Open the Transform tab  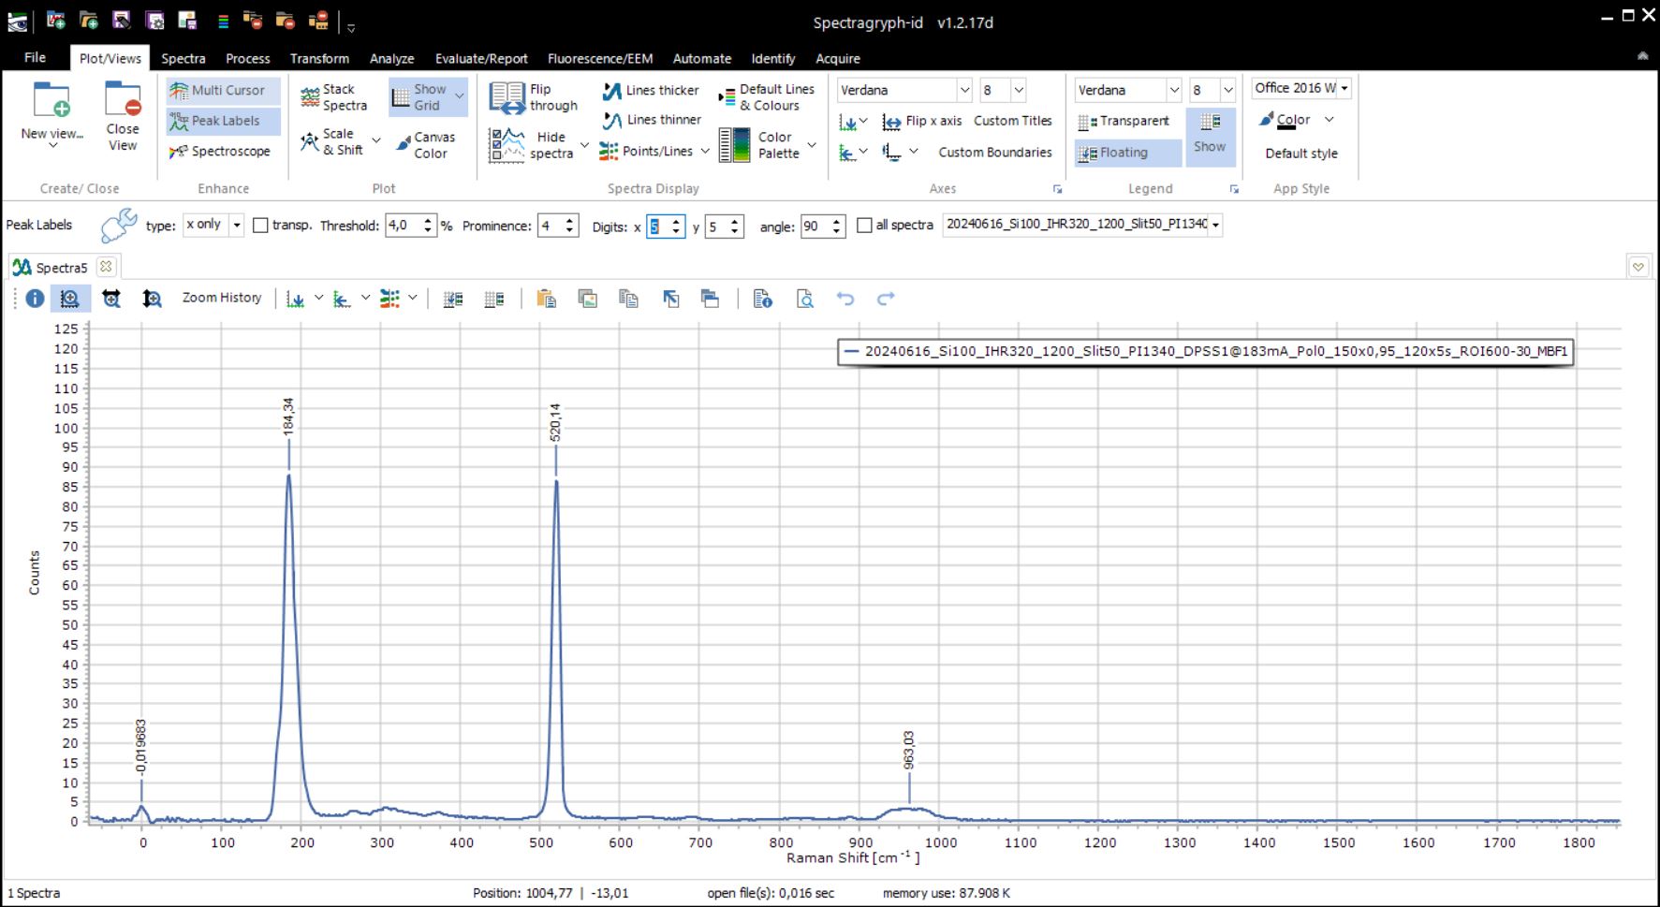[x=319, y=58]
